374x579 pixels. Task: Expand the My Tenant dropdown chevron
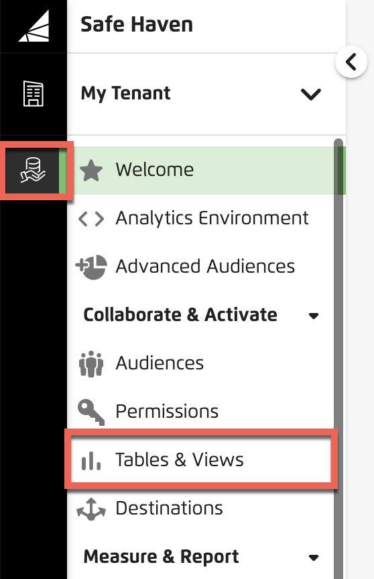coord(311,94)
